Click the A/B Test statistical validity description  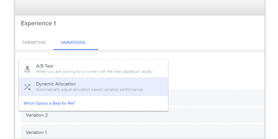click(x=94, y=72)
